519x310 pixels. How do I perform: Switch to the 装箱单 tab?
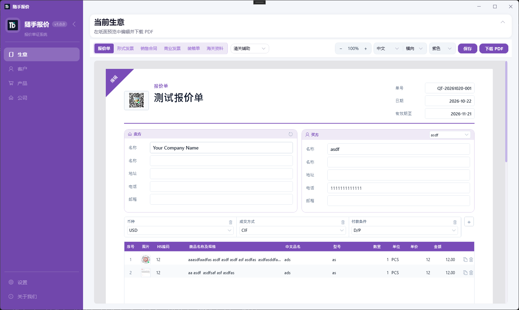[194, 49]
